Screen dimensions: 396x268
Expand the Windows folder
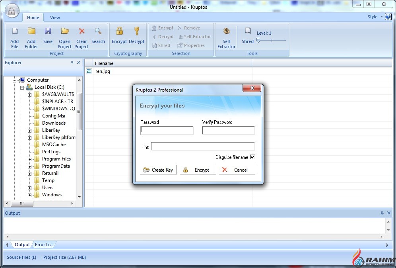tap(29, 196)
